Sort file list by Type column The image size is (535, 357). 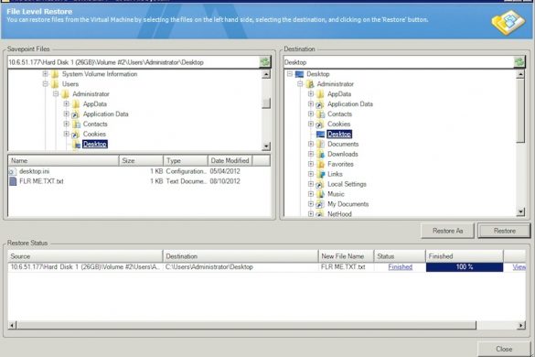click(186, 160)
